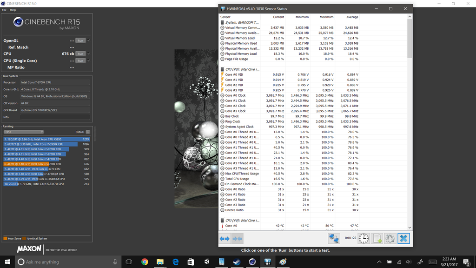Click the expand sensor columns arrows button
The image size is (476, 268).
225,239
